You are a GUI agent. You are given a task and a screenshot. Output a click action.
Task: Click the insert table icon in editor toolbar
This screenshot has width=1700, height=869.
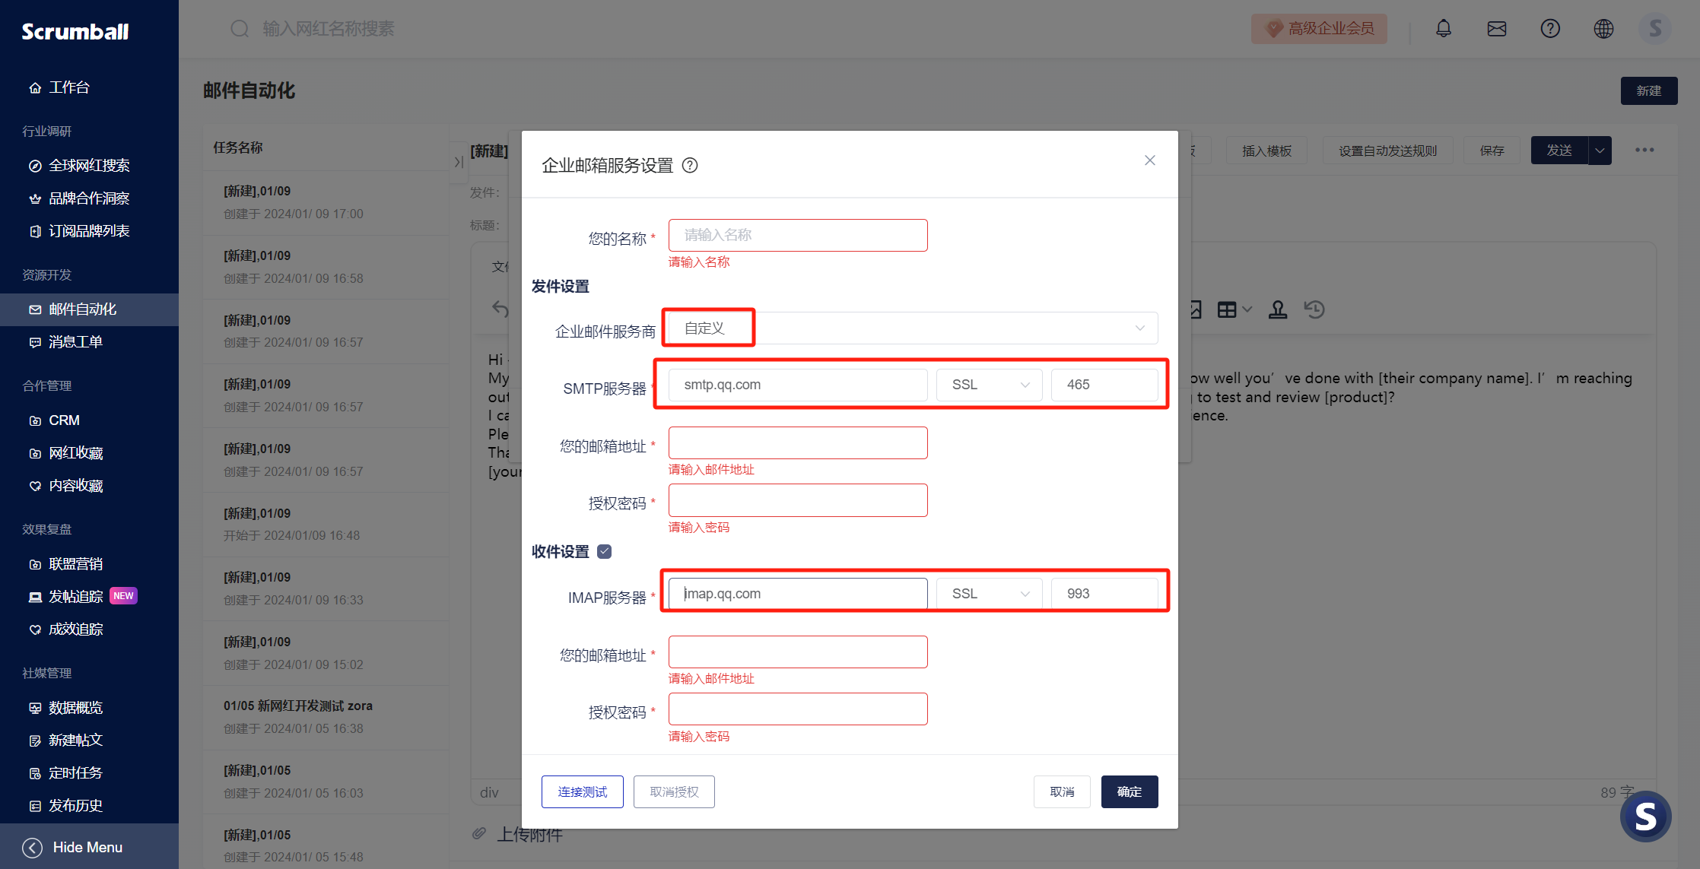pos(1226,309)
